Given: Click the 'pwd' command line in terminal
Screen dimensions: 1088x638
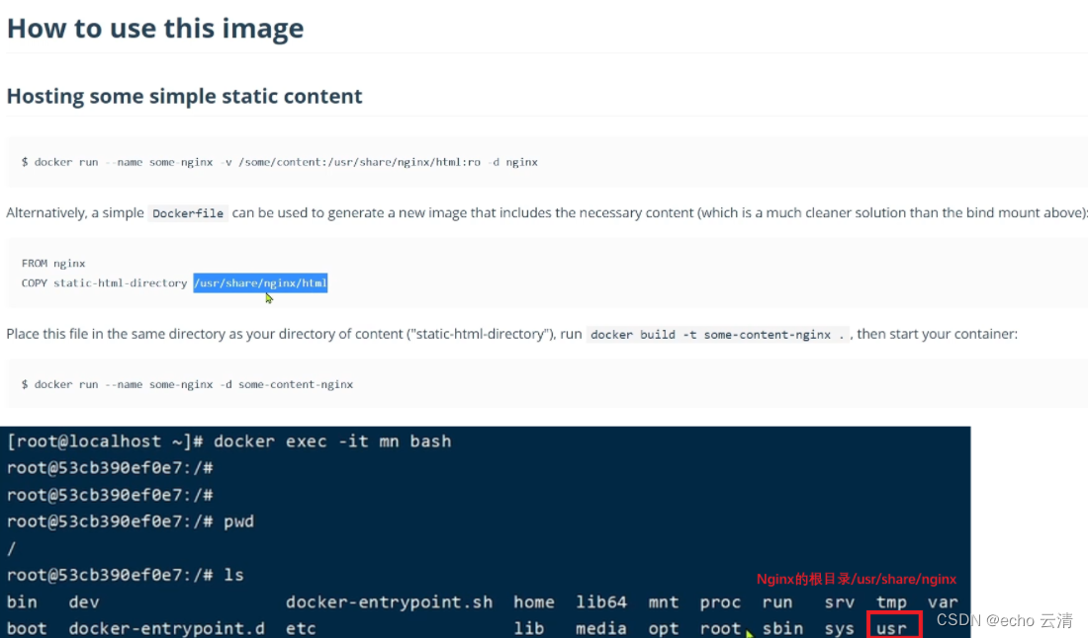Looking at the screenshot, I should point(131,521).
